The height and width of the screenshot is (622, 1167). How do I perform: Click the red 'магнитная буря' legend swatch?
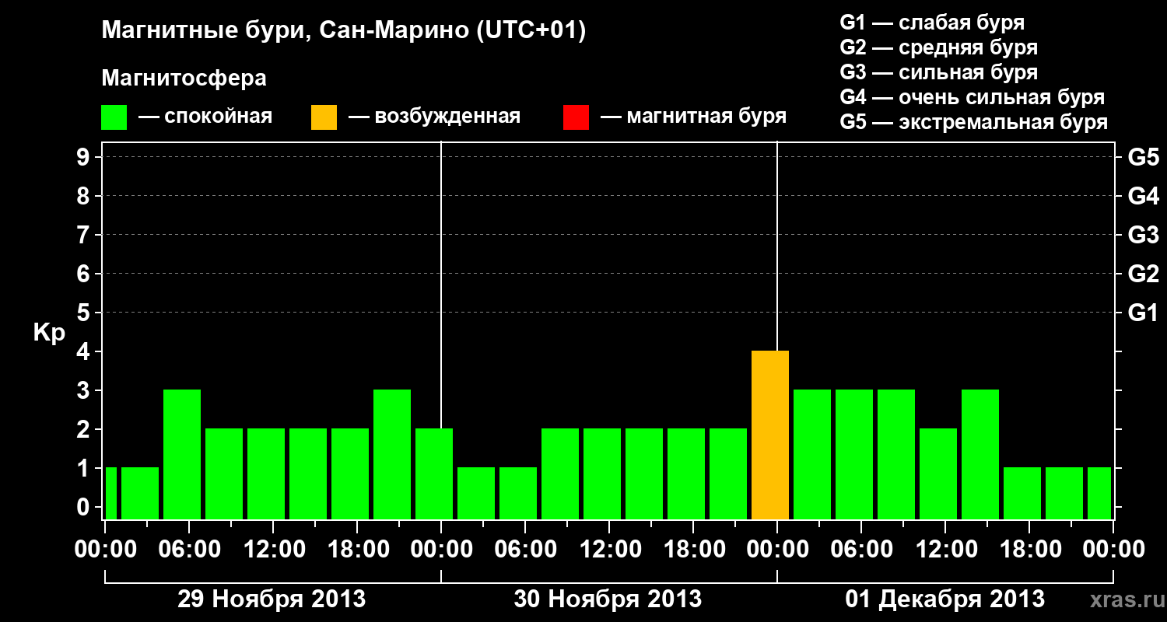click(x=576, y=117)
